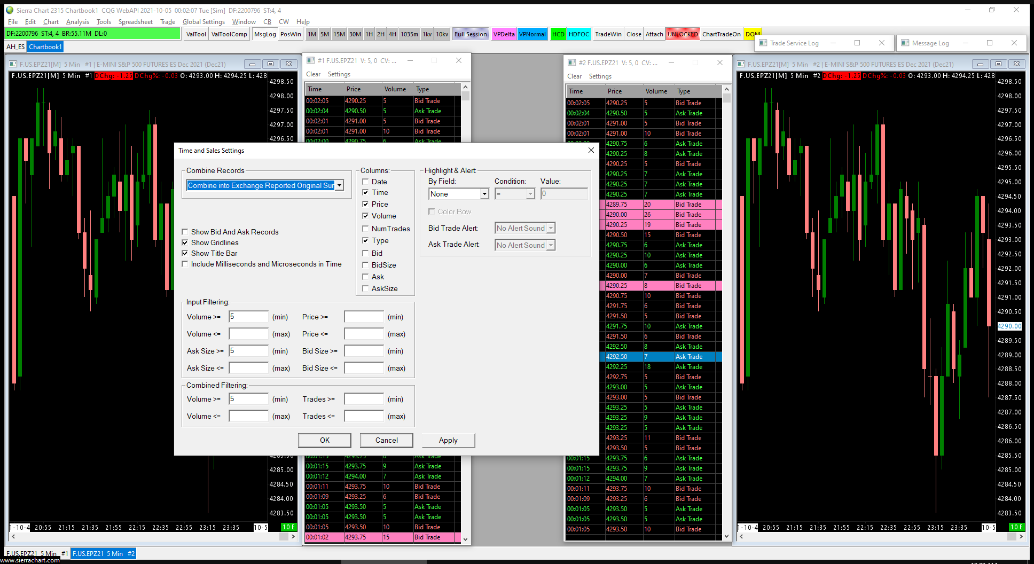Click the yellow DOM toolbar button
This screenshot has width=1034, height=564.
(x=753, y=34)
